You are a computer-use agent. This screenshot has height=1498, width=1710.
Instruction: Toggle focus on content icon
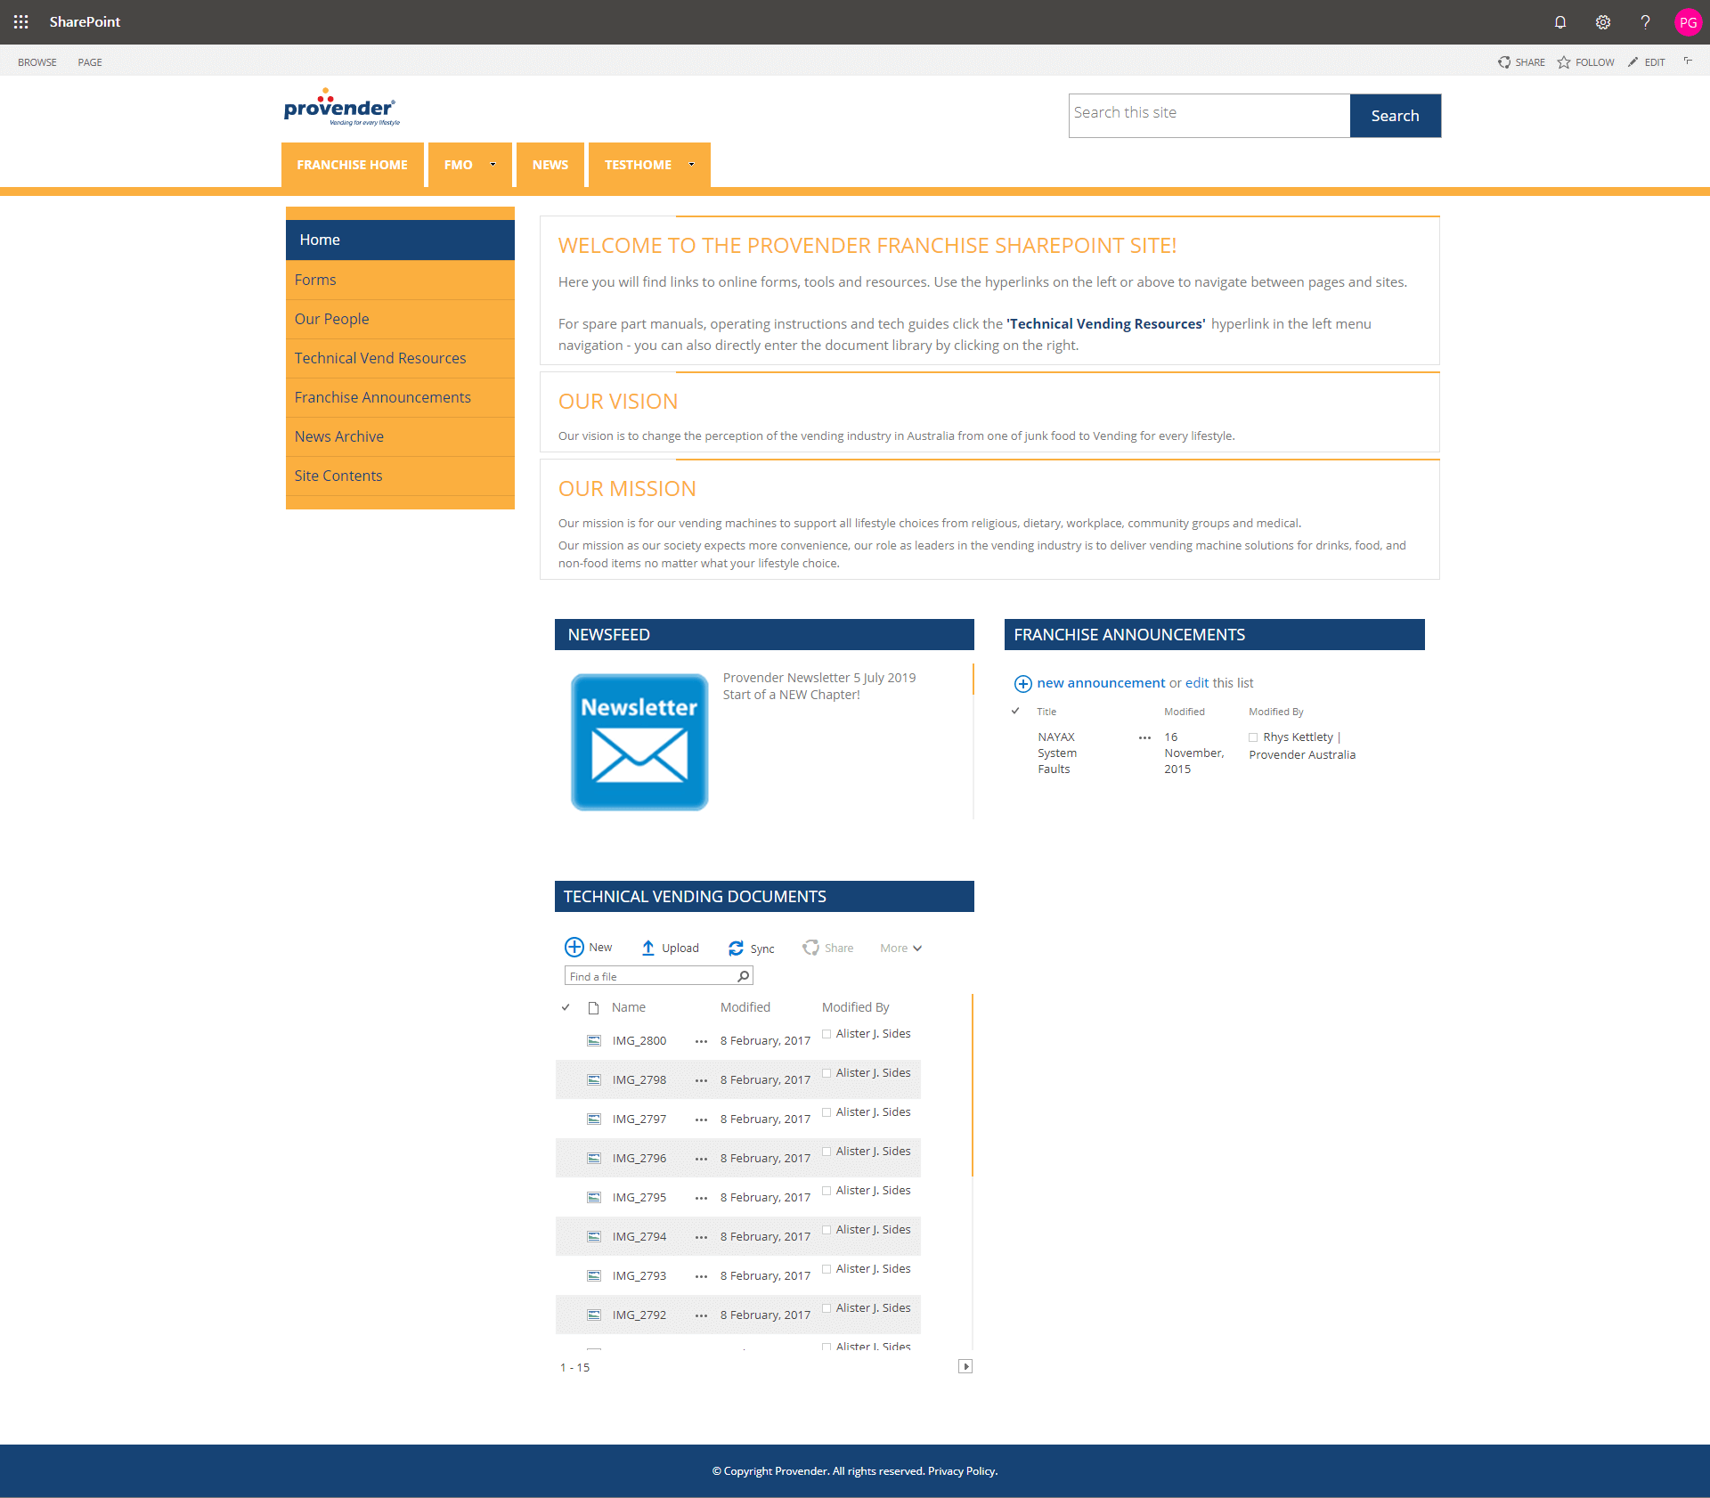(x=1688, y=61)
